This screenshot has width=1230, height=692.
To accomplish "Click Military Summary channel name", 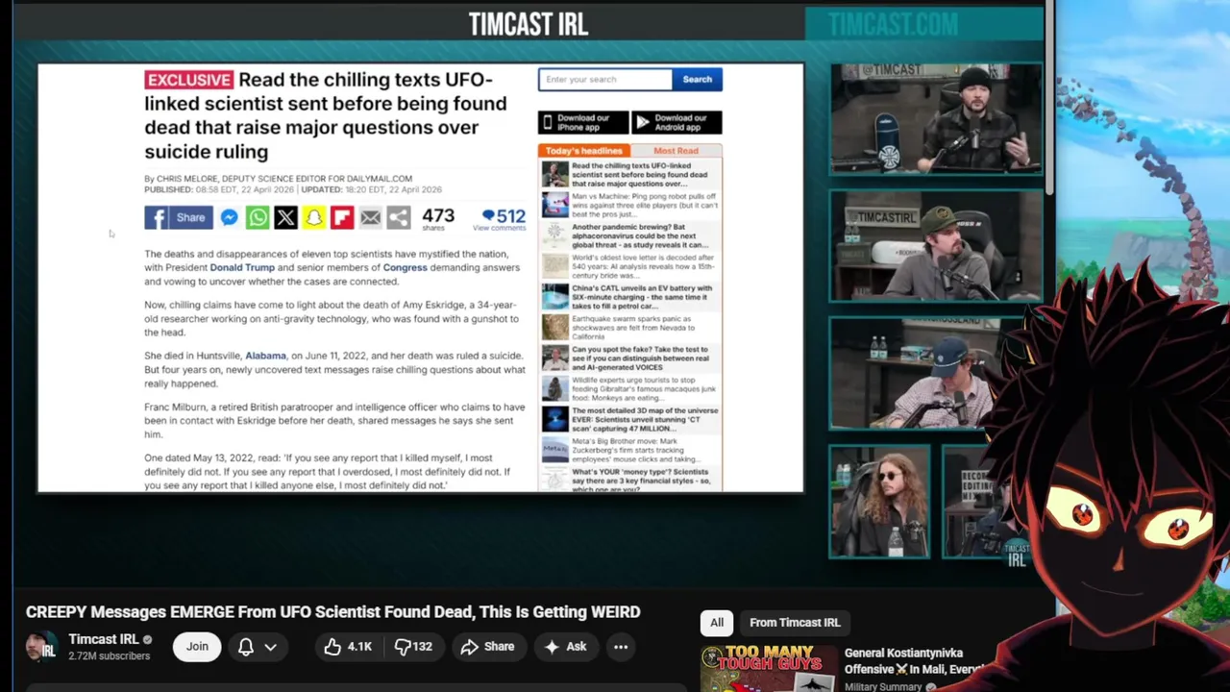I will 883,687.
